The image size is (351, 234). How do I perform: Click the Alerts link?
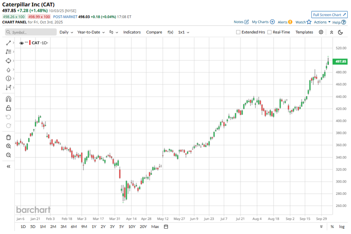point(283,22)
